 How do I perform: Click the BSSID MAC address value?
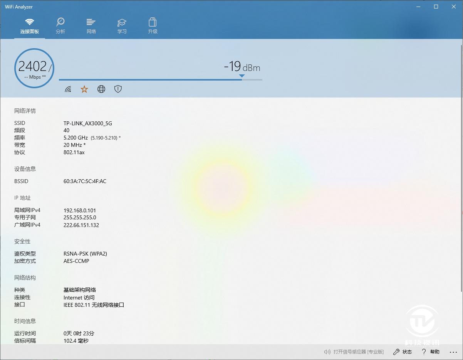coord(85,181)
